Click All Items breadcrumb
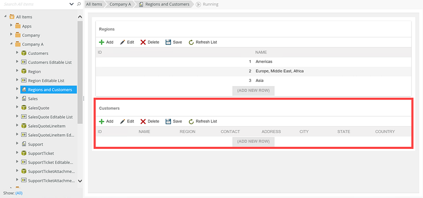The height and width of the screenshot is (198, 423). pyautogui.click(x=94, y=4)
